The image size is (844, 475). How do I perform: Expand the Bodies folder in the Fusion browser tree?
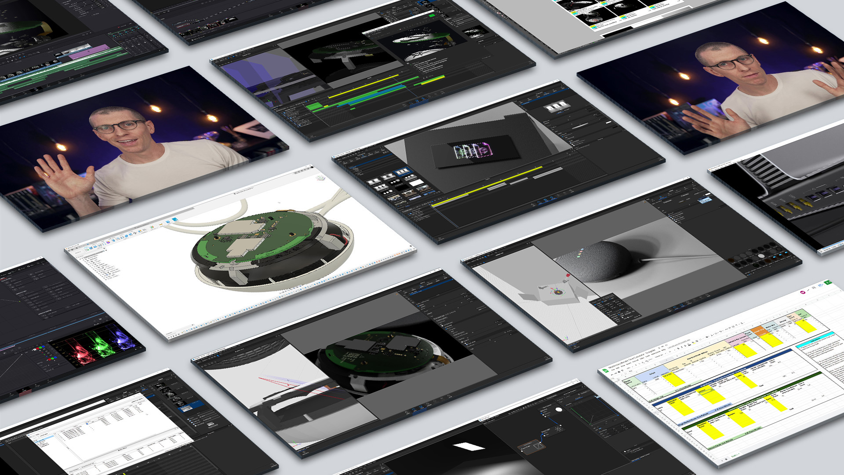(x=91, y=263)
